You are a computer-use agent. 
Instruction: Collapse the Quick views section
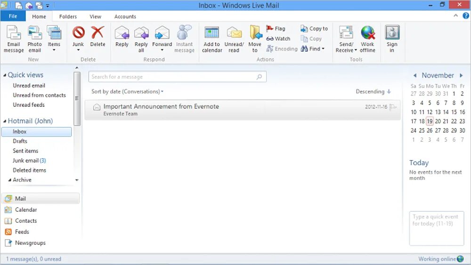[x=5, y=75]
